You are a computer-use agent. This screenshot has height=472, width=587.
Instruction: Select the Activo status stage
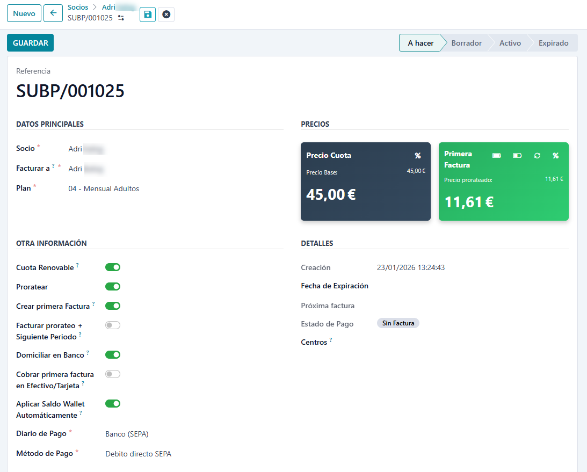tap(510, 43)
